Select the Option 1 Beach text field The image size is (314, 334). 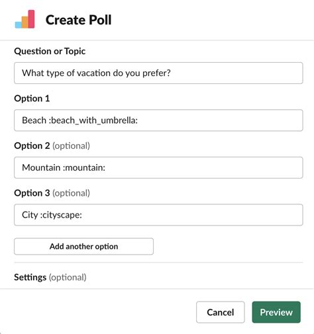(158, 120)
